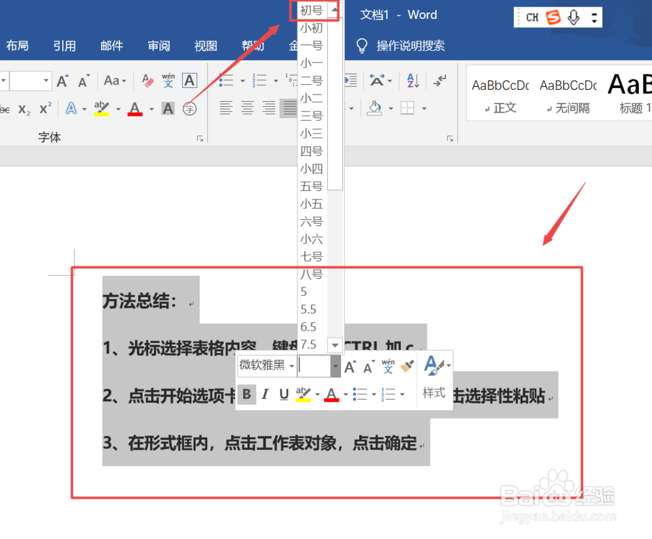The image size is (652, 539).
Task: Apply ribbon red font color
Action: click(x=135, y=109)
